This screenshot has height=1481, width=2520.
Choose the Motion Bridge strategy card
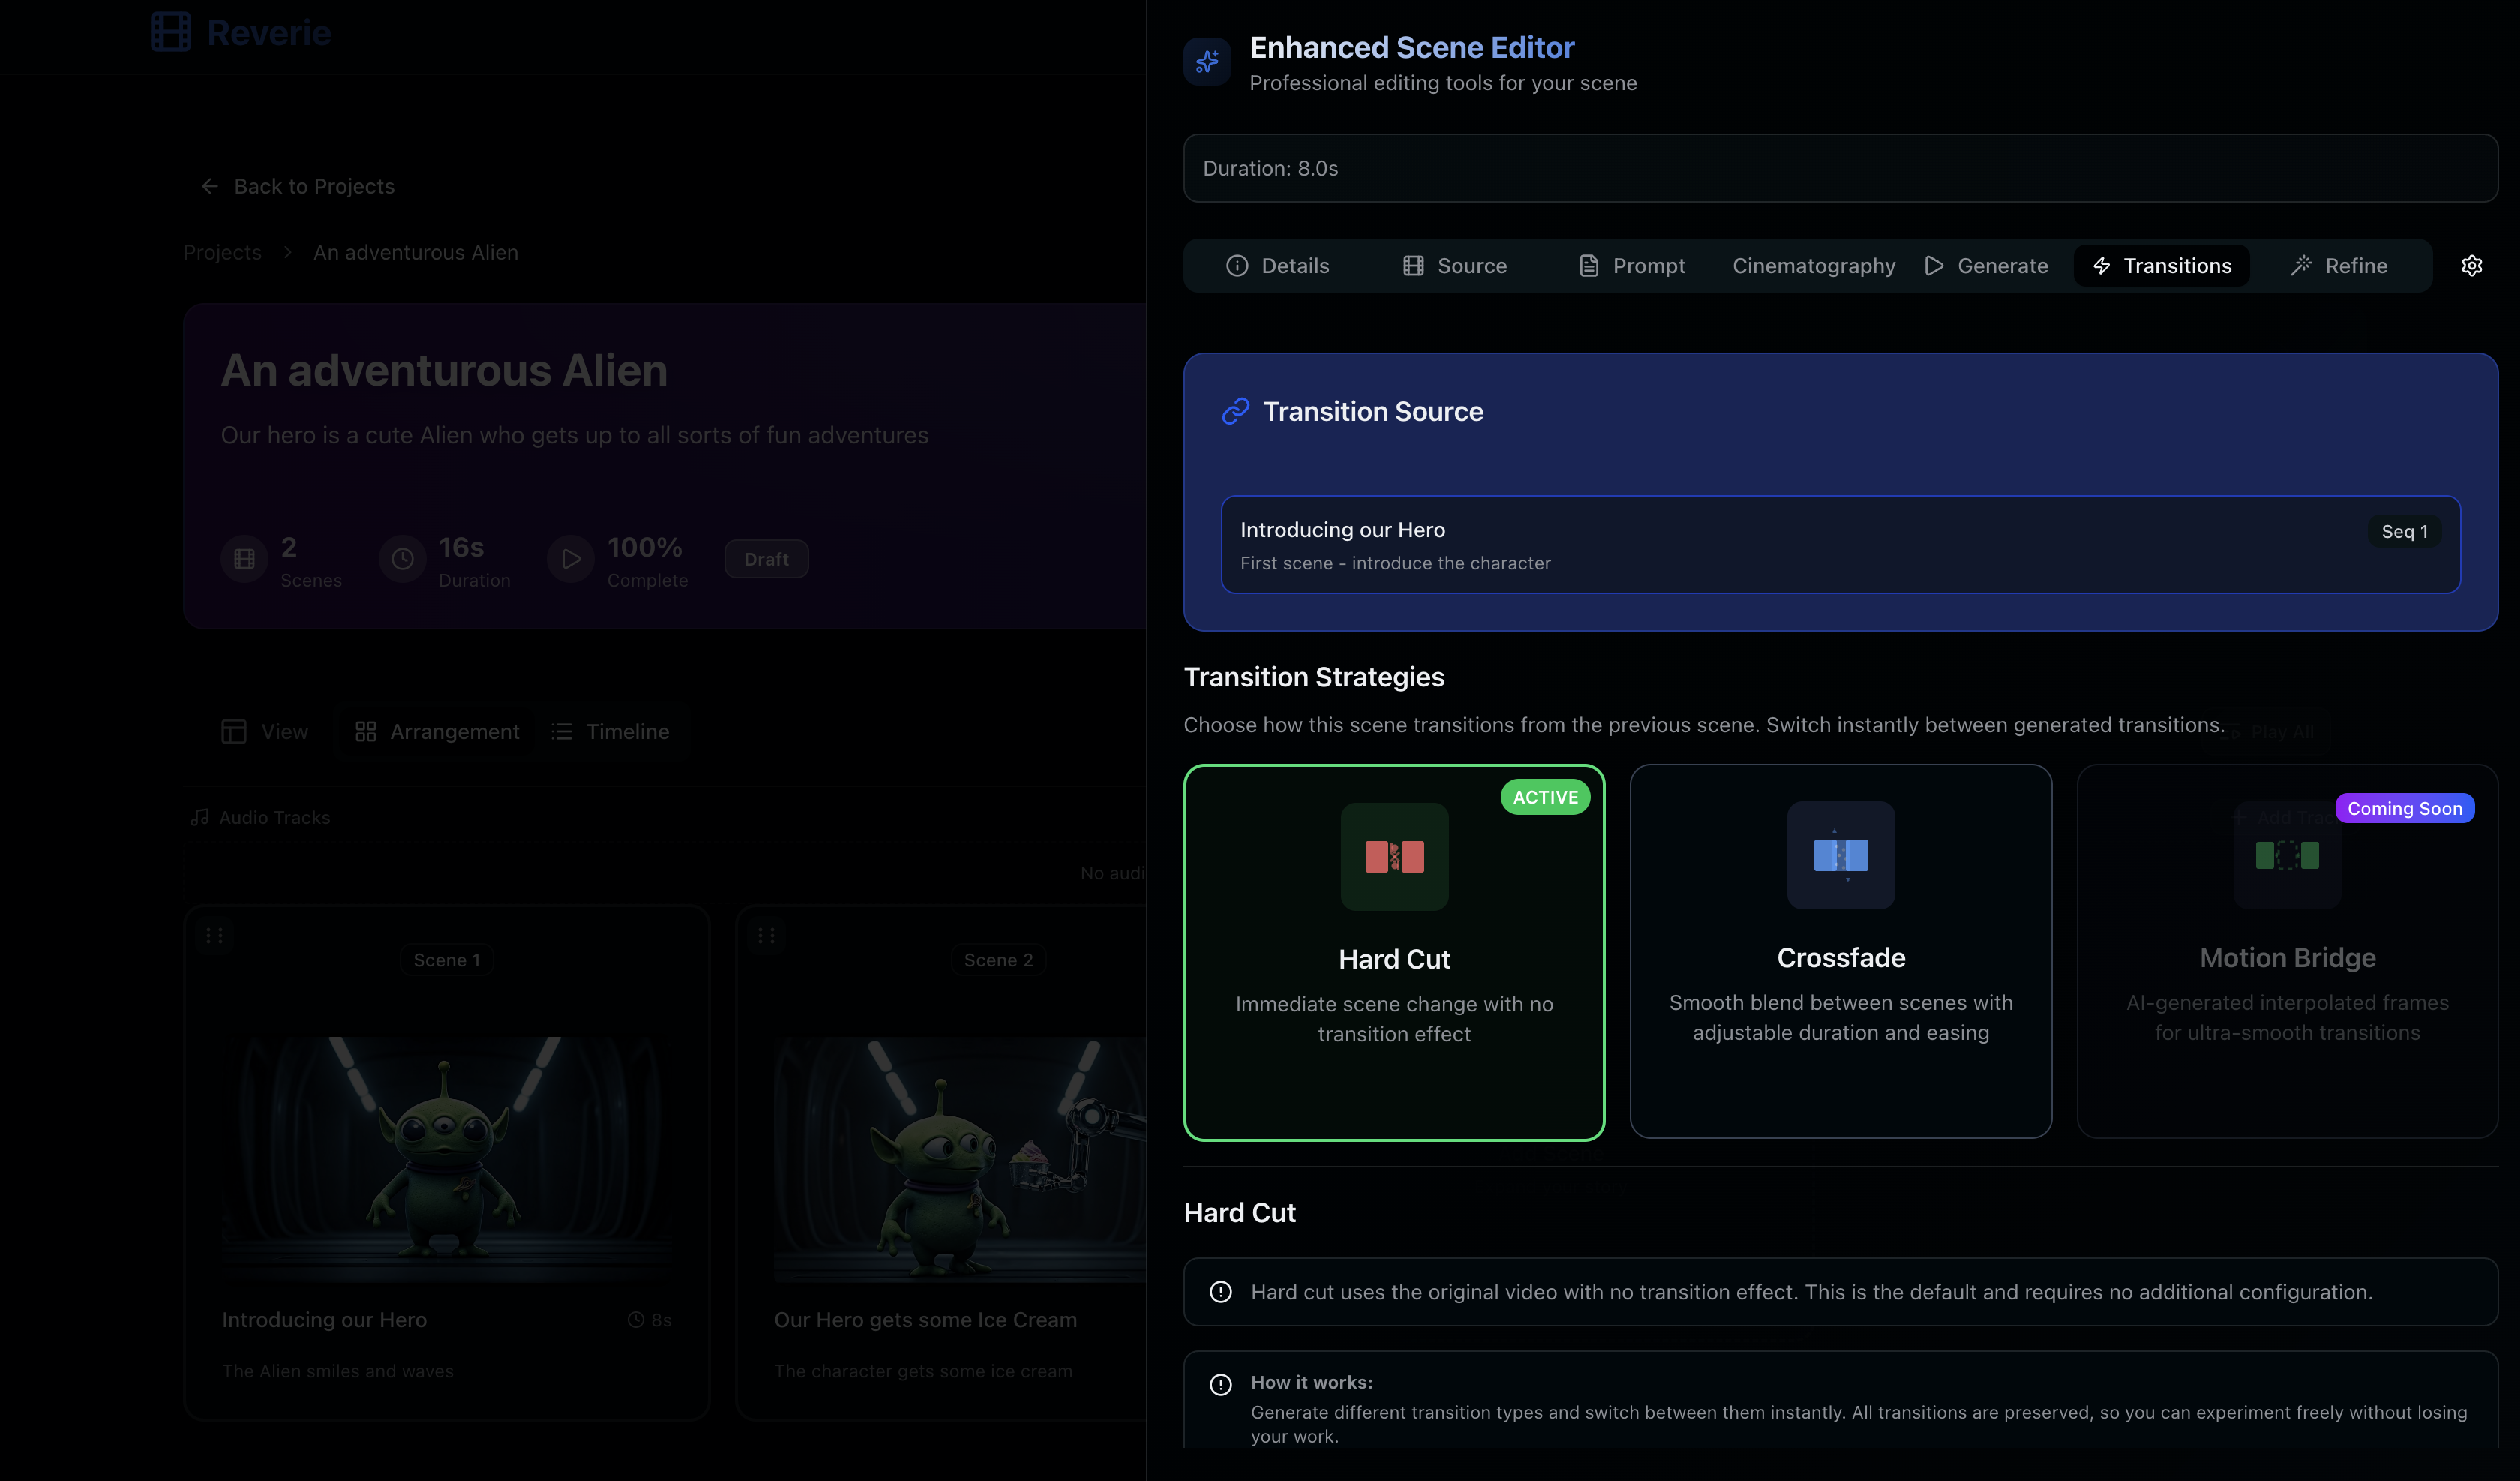tap(2287, 951)
